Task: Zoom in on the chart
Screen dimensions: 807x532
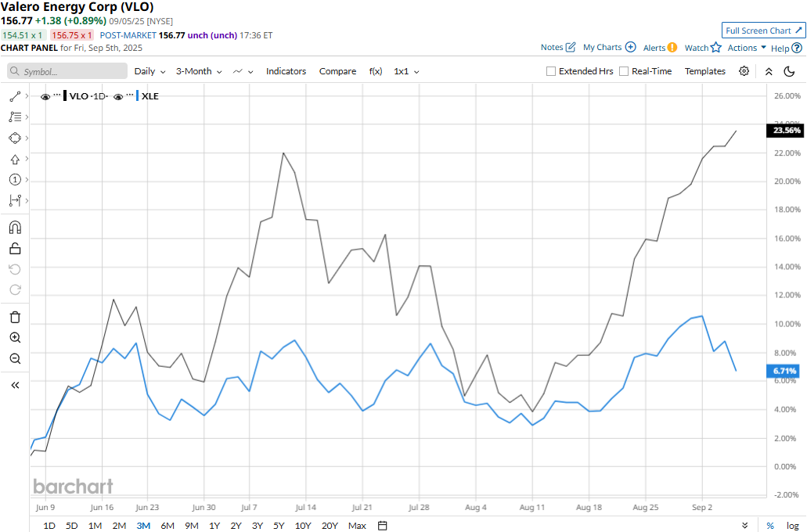Action: [x=15, y=337]
